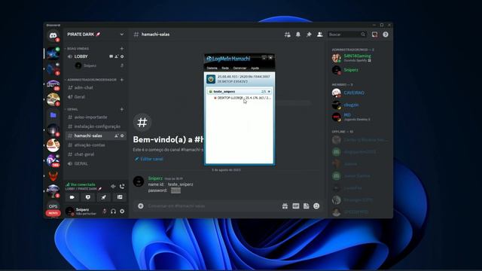
Task: Click attach plus button in message box
Action: [141, 206]
